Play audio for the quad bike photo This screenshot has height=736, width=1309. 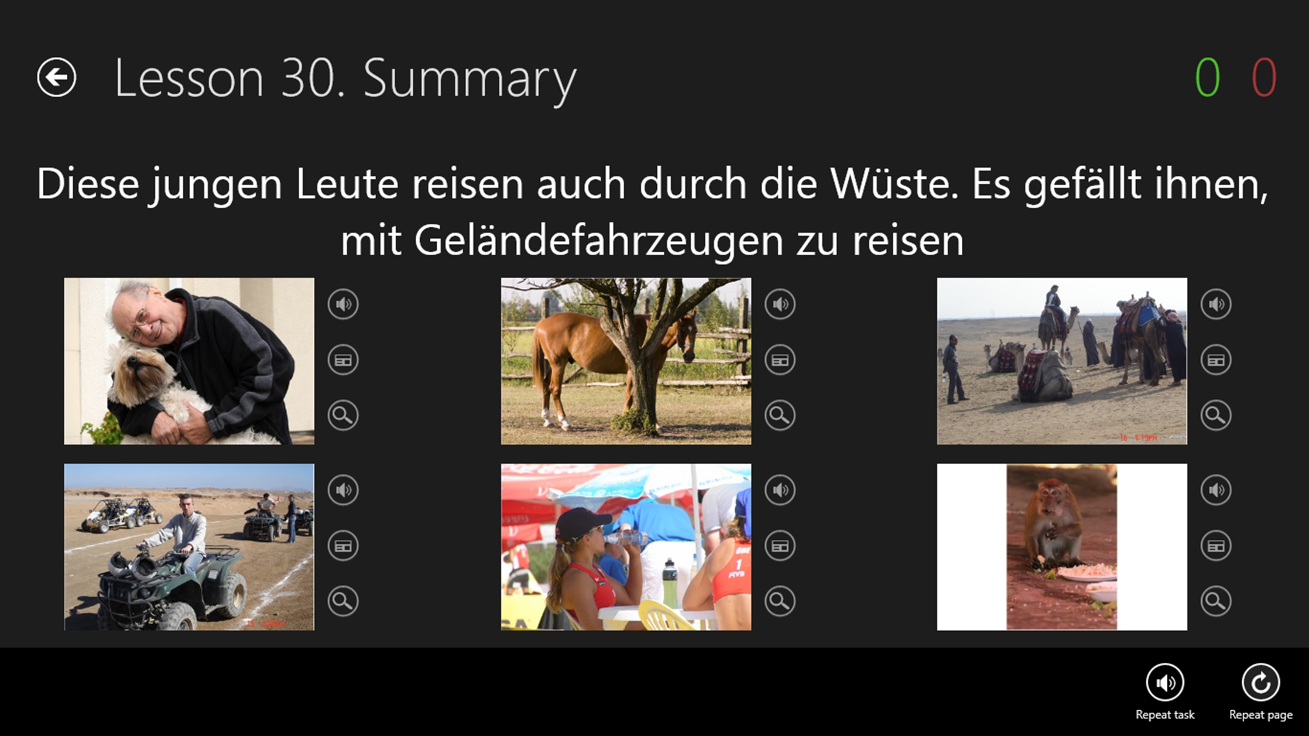tap(343, 490)
